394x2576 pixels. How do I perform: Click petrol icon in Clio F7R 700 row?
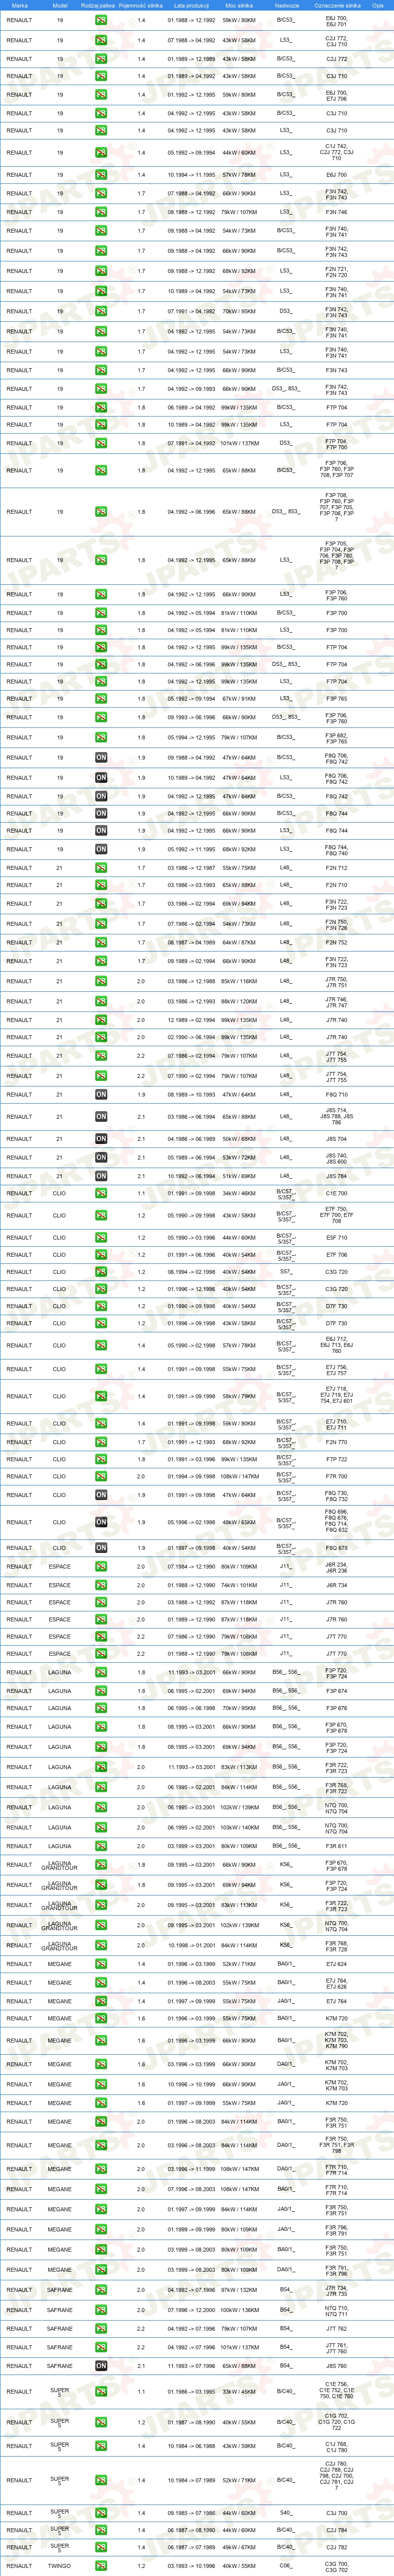pyautogui.click(x=101, y=1476)
